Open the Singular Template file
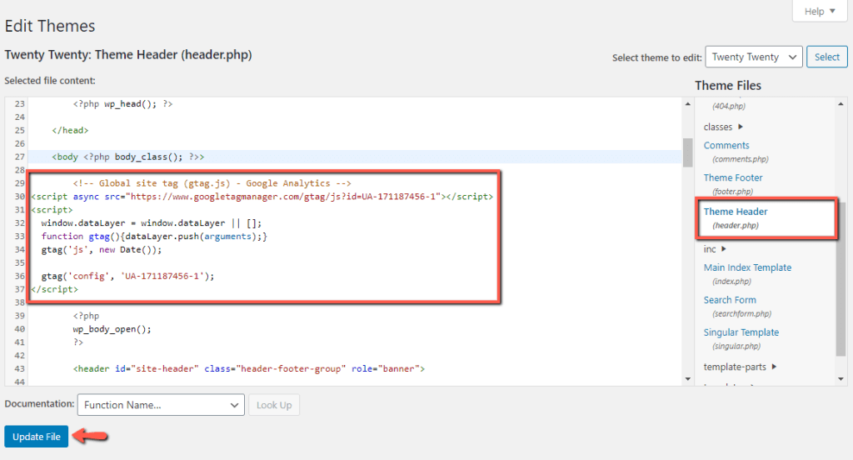This screenshot has height=460, width=853. (x=741, y=332)
